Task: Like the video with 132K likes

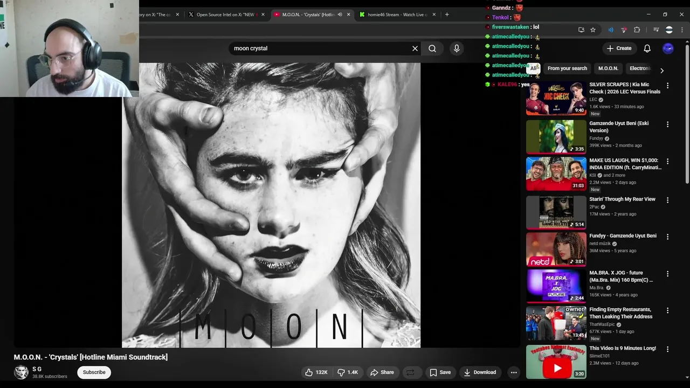Action: [316, 372]
